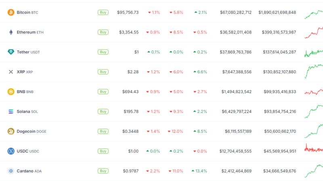Image resolution: width=323 pixels, height=181 pixels.
Task: Select XRP price $2.28
Action: coord(133,72)
